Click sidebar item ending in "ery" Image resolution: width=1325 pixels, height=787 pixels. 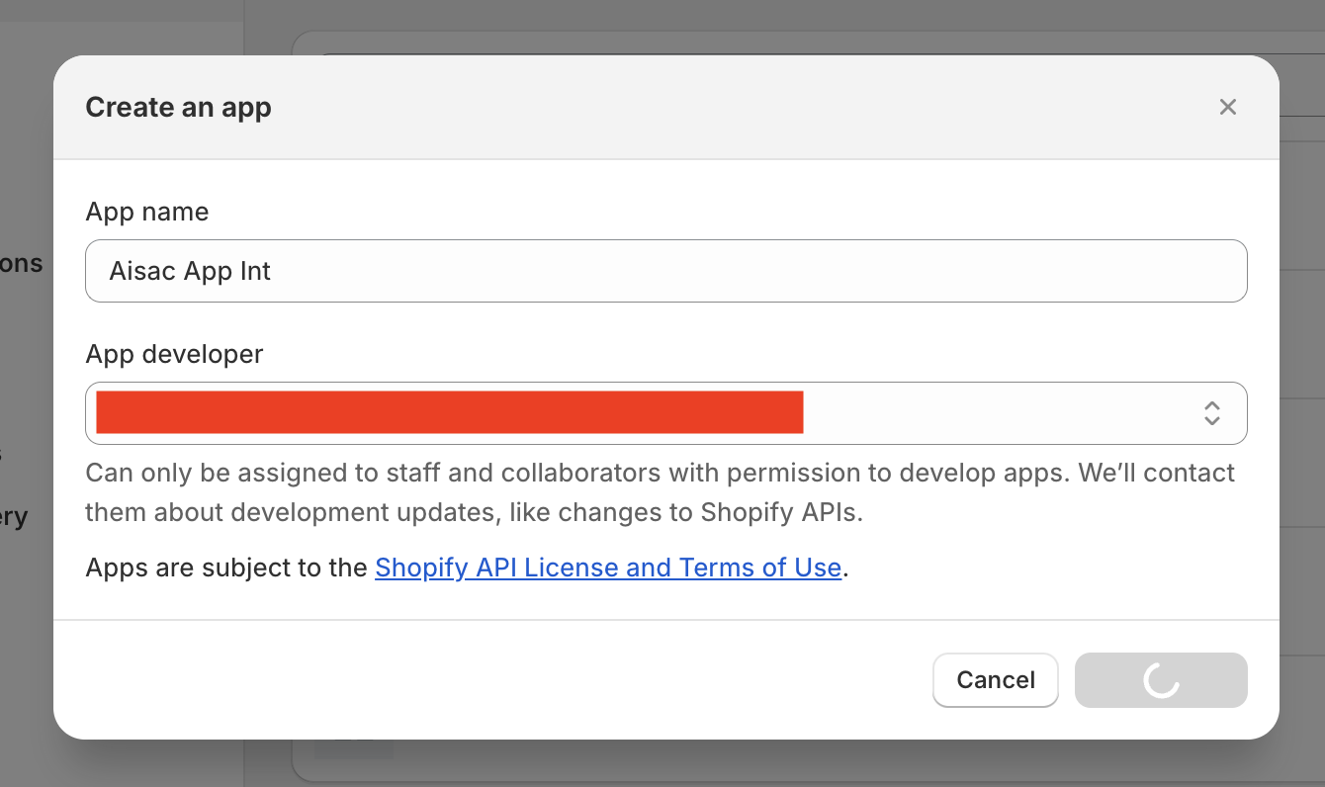(14, 516)
